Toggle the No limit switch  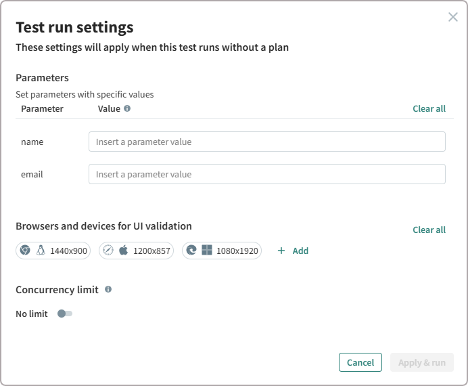pos(65,314)
